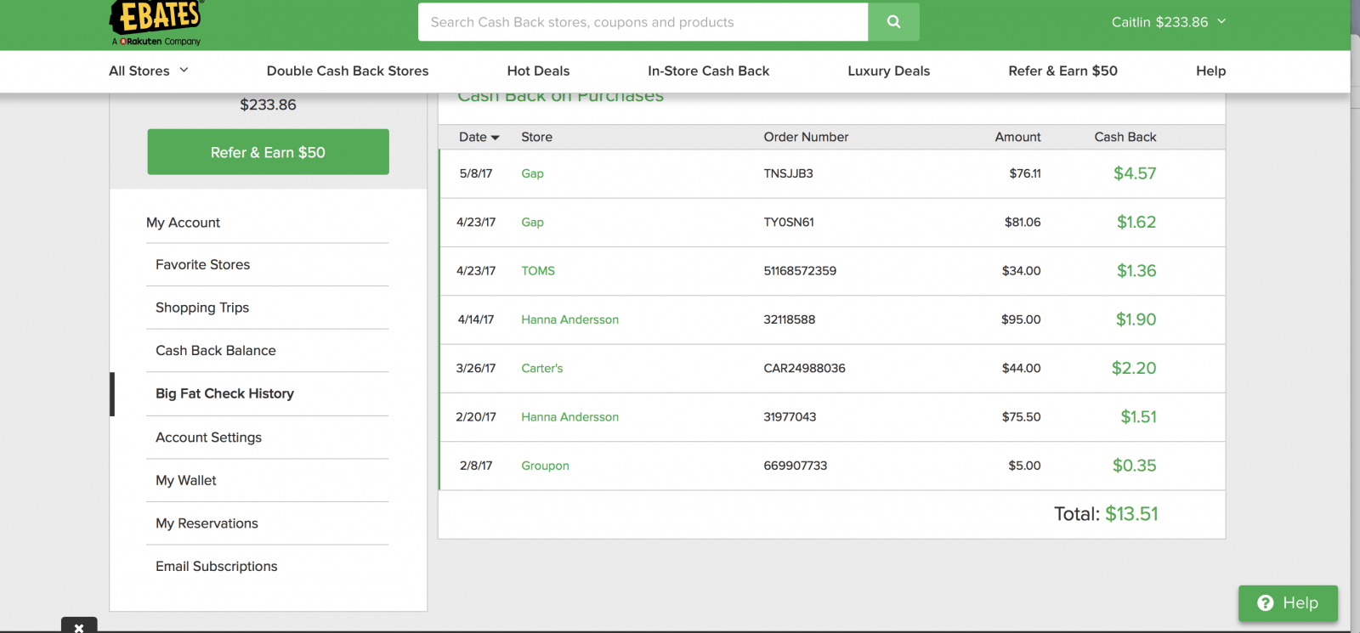
Task: Click the Amount column header
Action: (1017, 137)
